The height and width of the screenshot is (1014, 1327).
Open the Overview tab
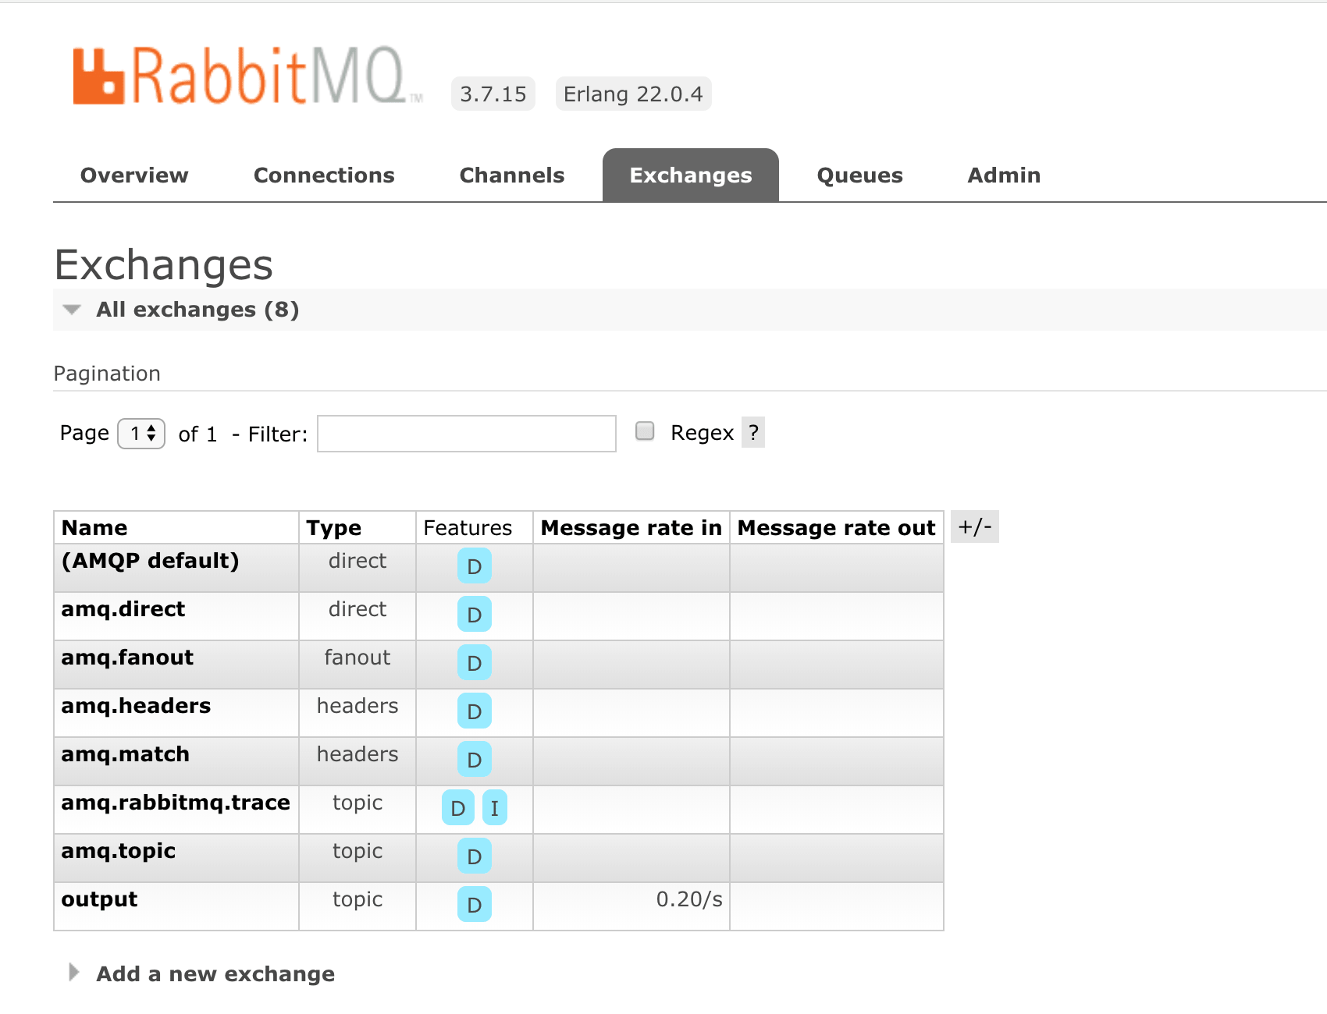(134, 175)
